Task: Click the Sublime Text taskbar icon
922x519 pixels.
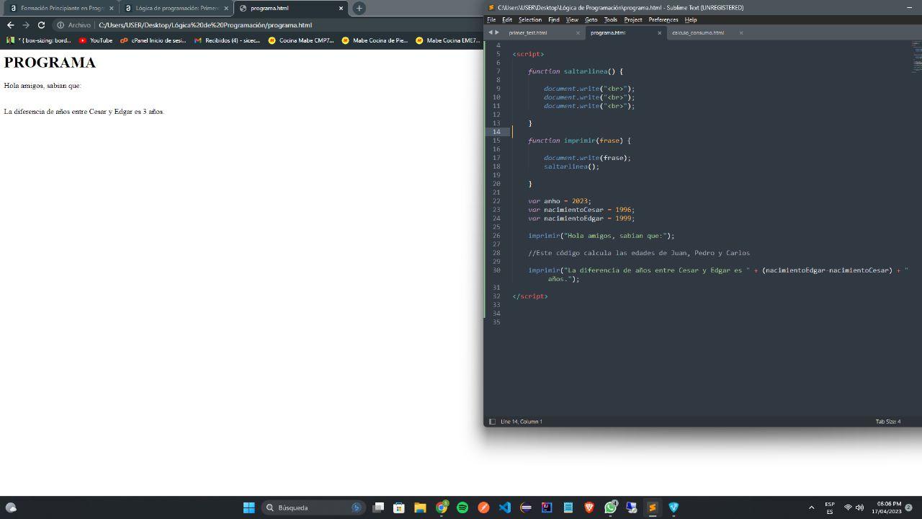Action: tap(652, 507)
